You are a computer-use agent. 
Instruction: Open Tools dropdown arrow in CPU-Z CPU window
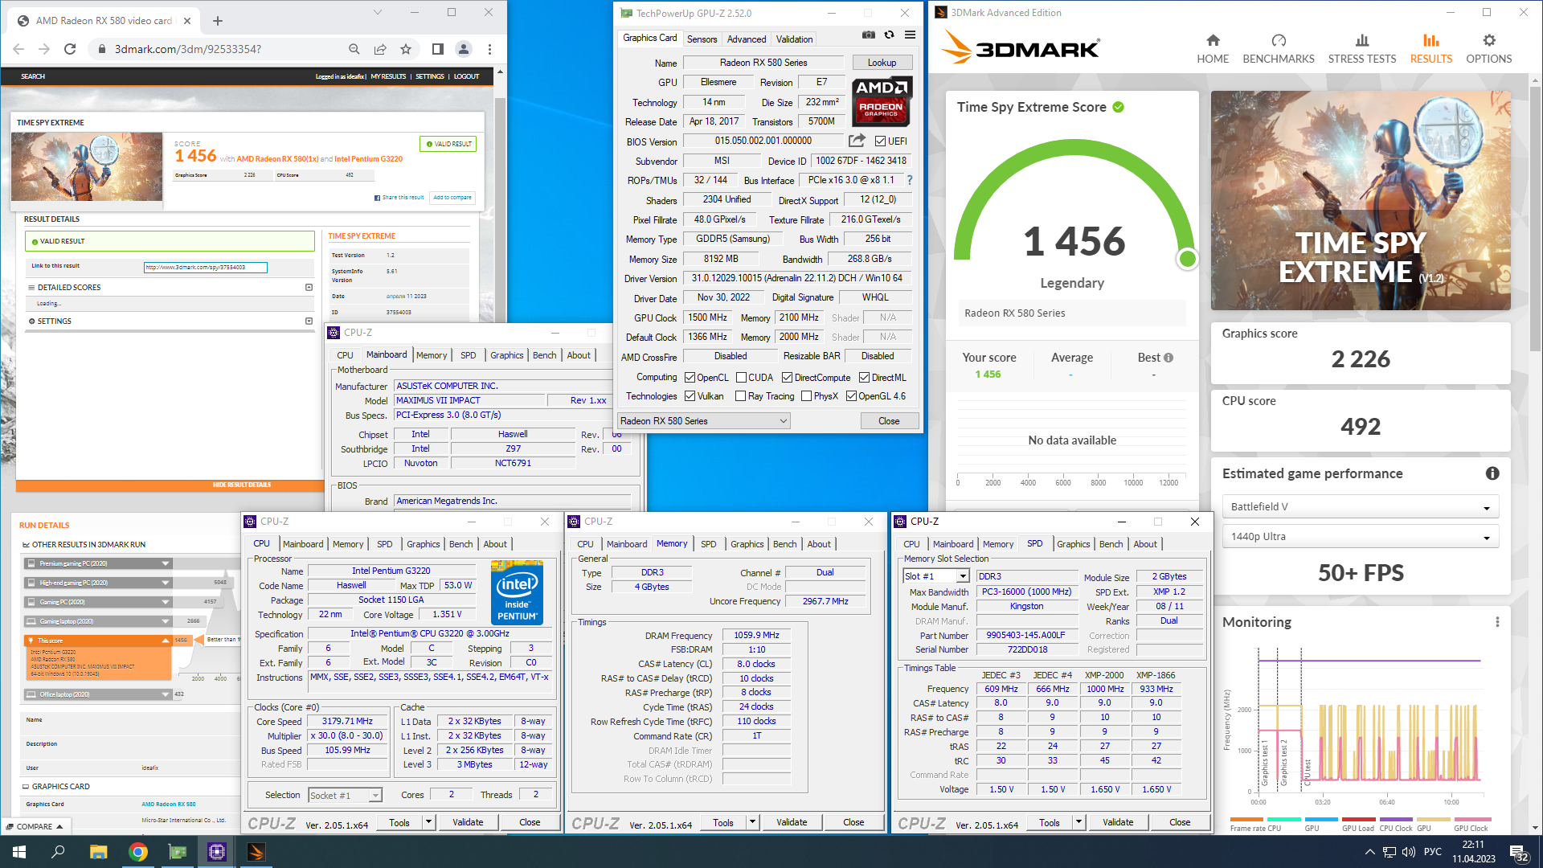[x=429, y=822]
